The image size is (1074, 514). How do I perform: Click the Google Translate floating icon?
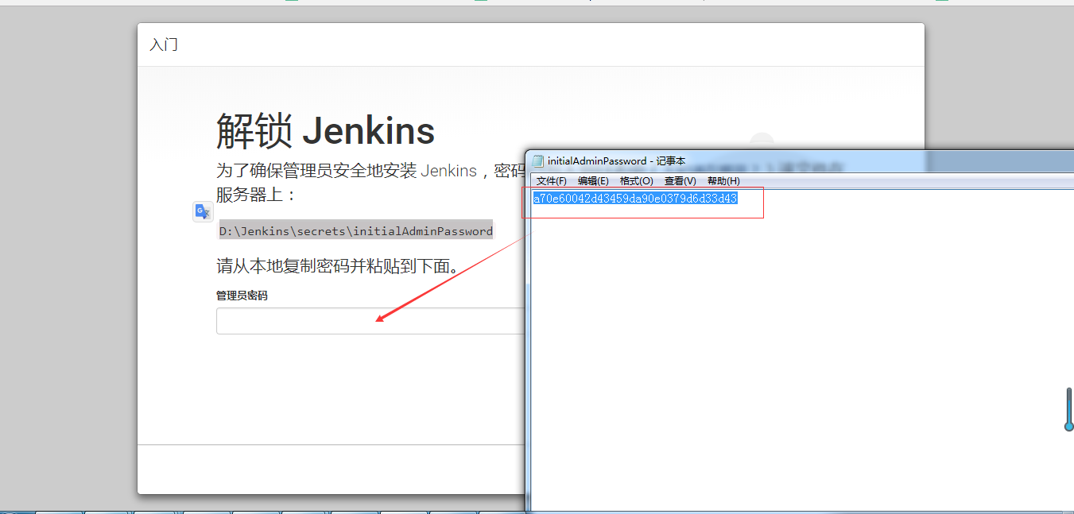(203, 211)
